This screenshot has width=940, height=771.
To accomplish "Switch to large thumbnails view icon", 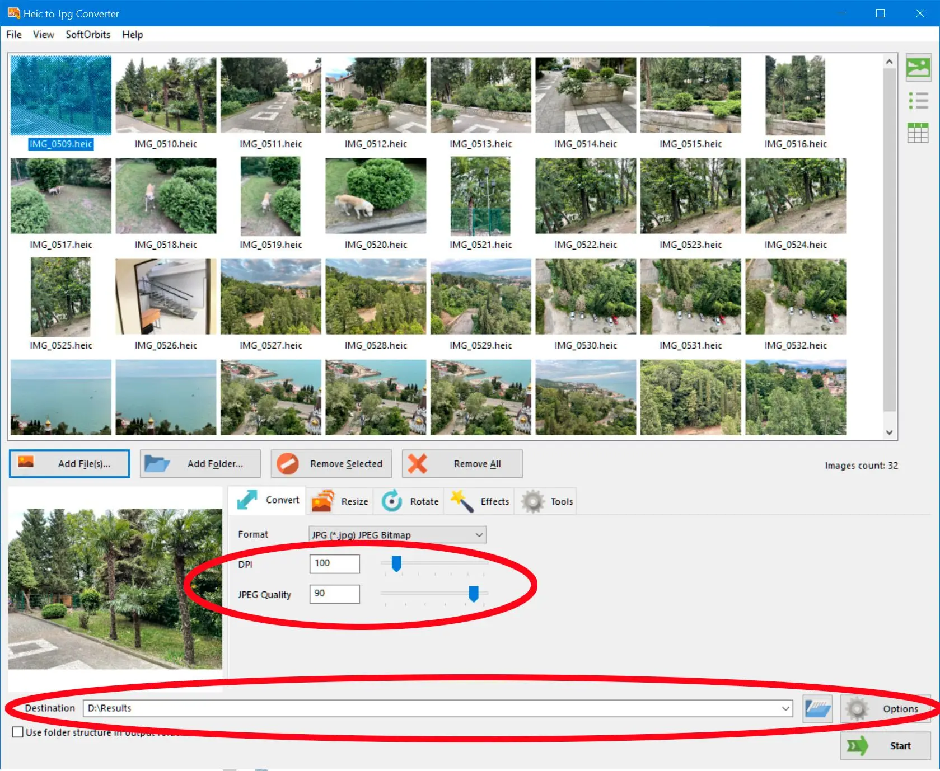I will click(x=918, y=68).
